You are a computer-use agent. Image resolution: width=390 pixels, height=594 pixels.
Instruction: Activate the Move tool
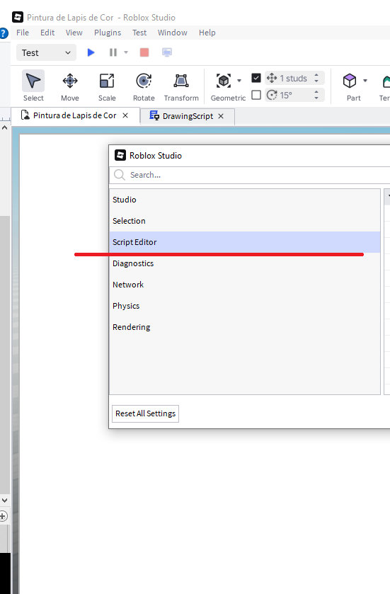click(70, 86)
